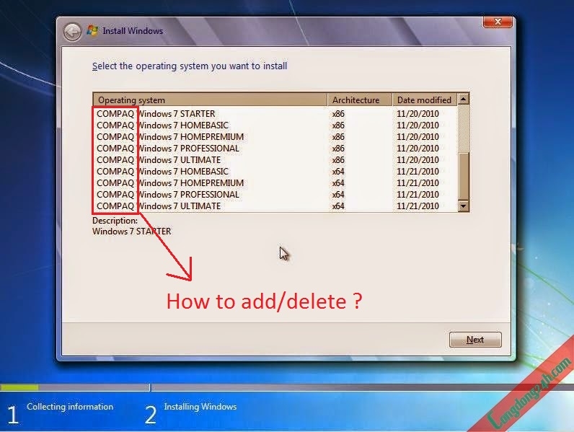This screenshot has width=574, height=432.
Task: Click the round back arrow button
Action: point(72,32)
